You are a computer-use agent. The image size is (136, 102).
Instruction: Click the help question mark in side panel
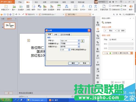(98, 82)
